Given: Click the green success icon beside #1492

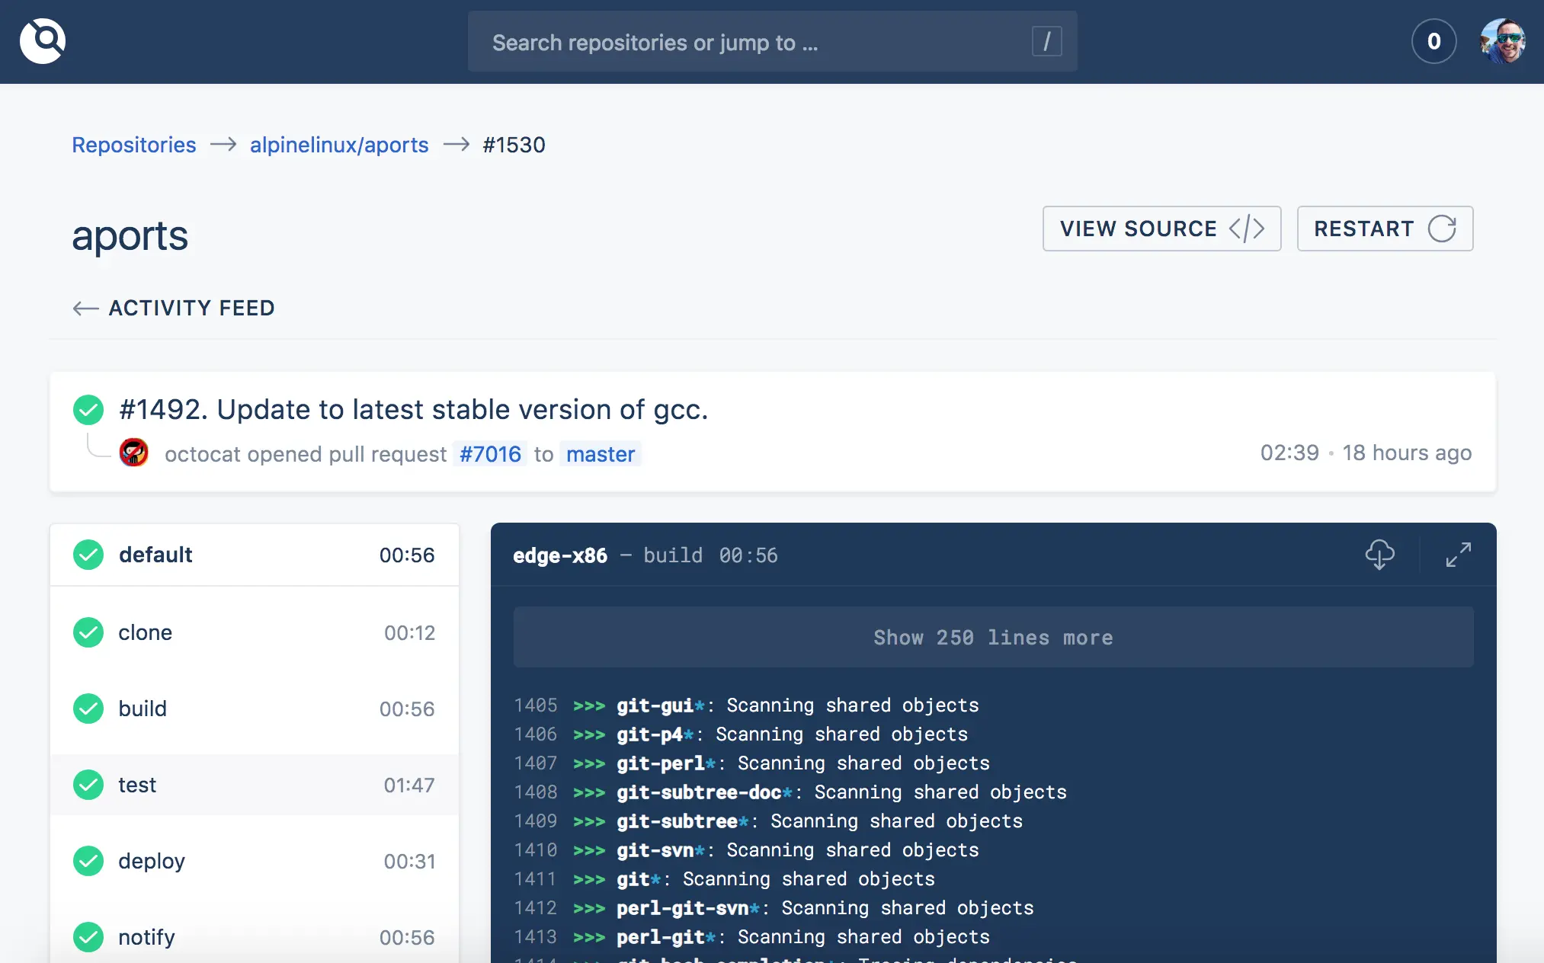Looking at the screenshot, I should 88,410.
